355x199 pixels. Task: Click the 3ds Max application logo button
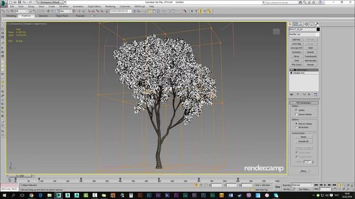[x=3, y=4]
